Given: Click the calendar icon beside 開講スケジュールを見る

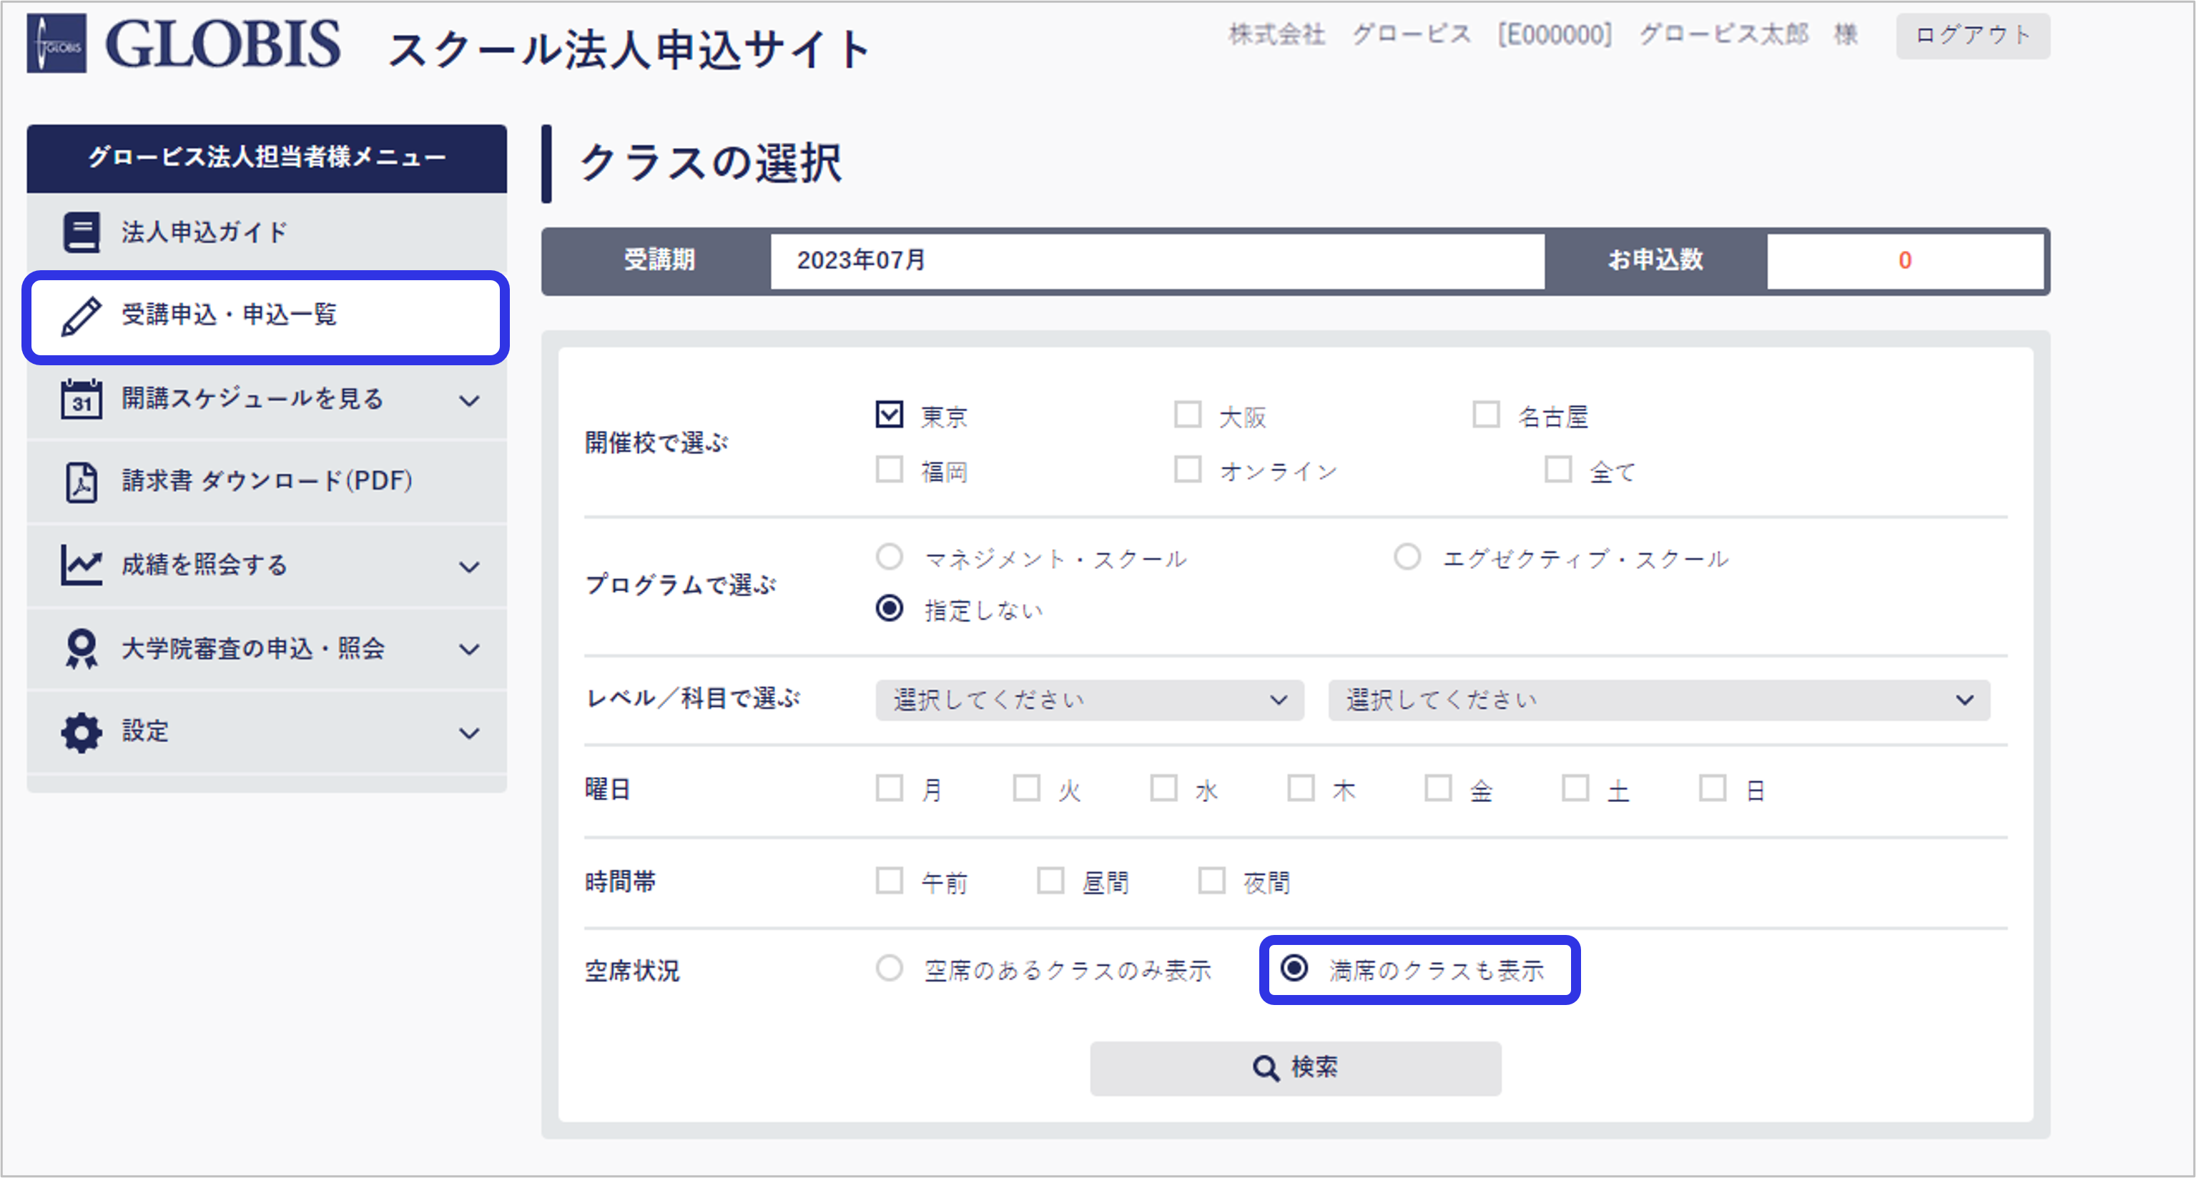Looking at the screenshot, I should click(x=82, y=399).
